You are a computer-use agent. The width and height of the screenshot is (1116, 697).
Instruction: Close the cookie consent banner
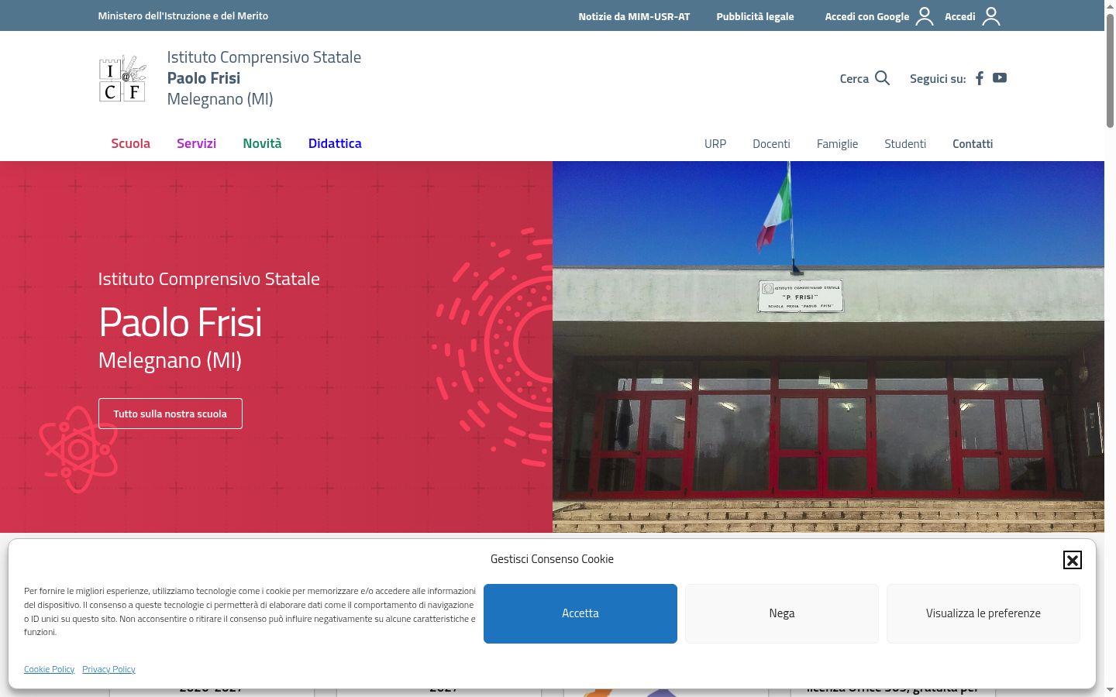(x=1072, y=560)
